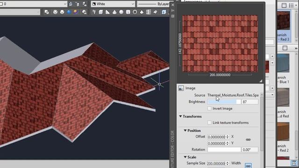Select the Torus solid tool
This screenshot has height=168, width=299.
pyautogui.click(x=135, y=12)
